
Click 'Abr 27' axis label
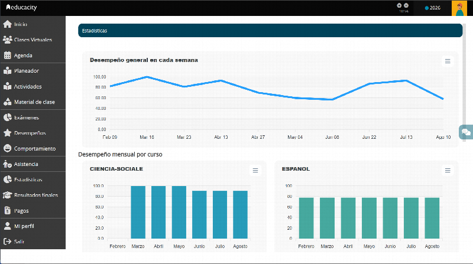(x=258, y=137)
